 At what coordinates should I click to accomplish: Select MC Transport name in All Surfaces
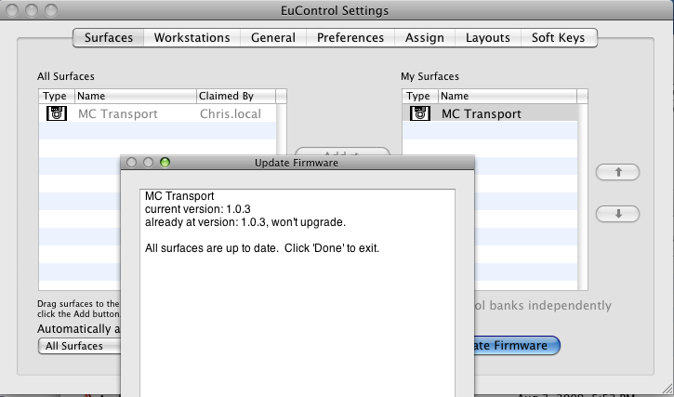click(x=118, y=114)
